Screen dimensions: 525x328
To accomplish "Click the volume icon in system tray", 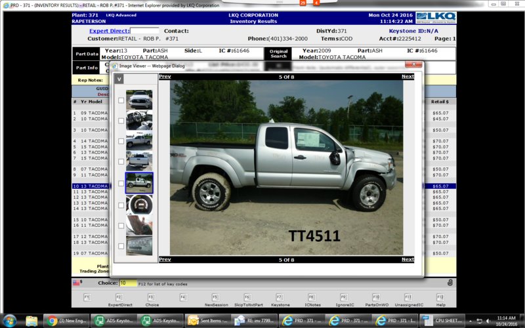I will [x=488, y=321].
